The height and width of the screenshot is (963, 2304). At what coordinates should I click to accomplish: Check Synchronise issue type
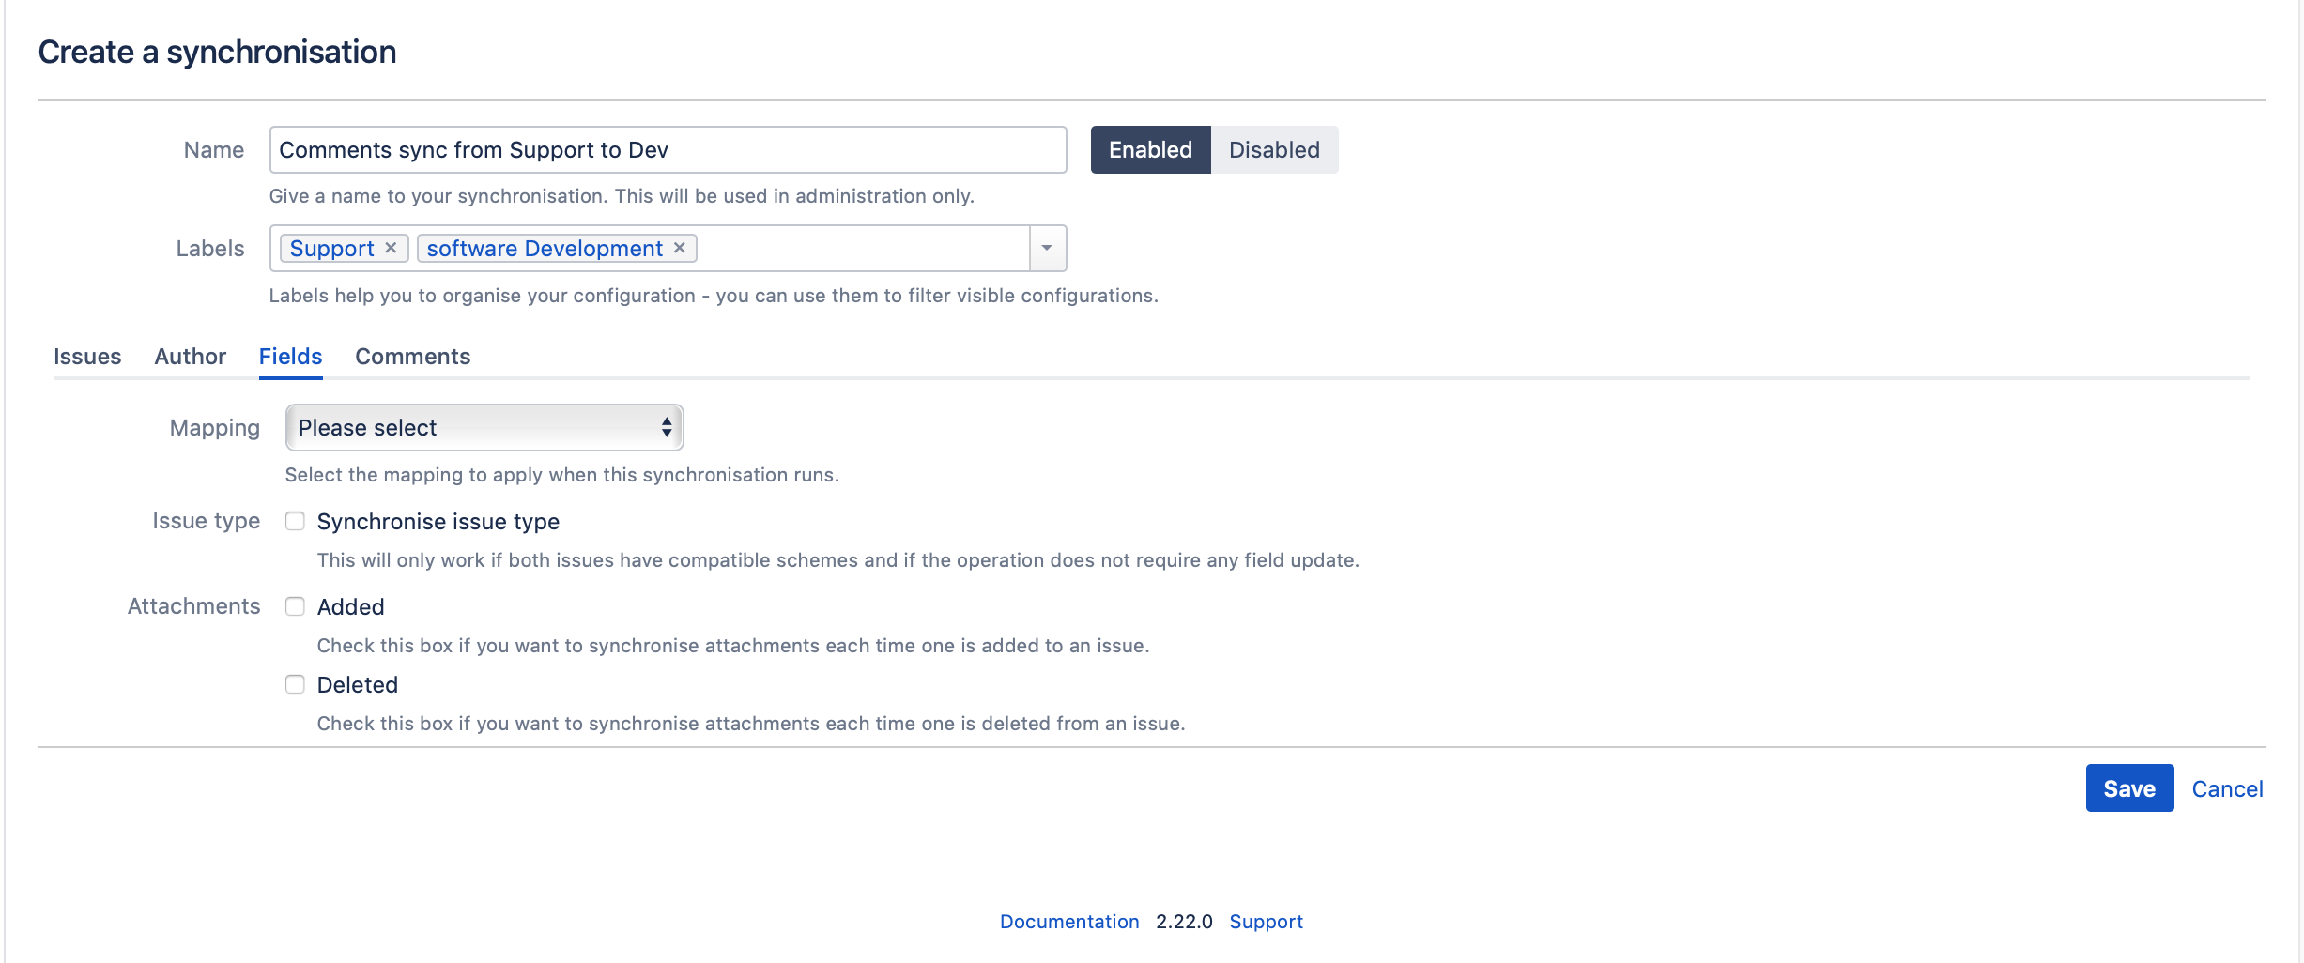pyautogui.click(x=295, y=521)
